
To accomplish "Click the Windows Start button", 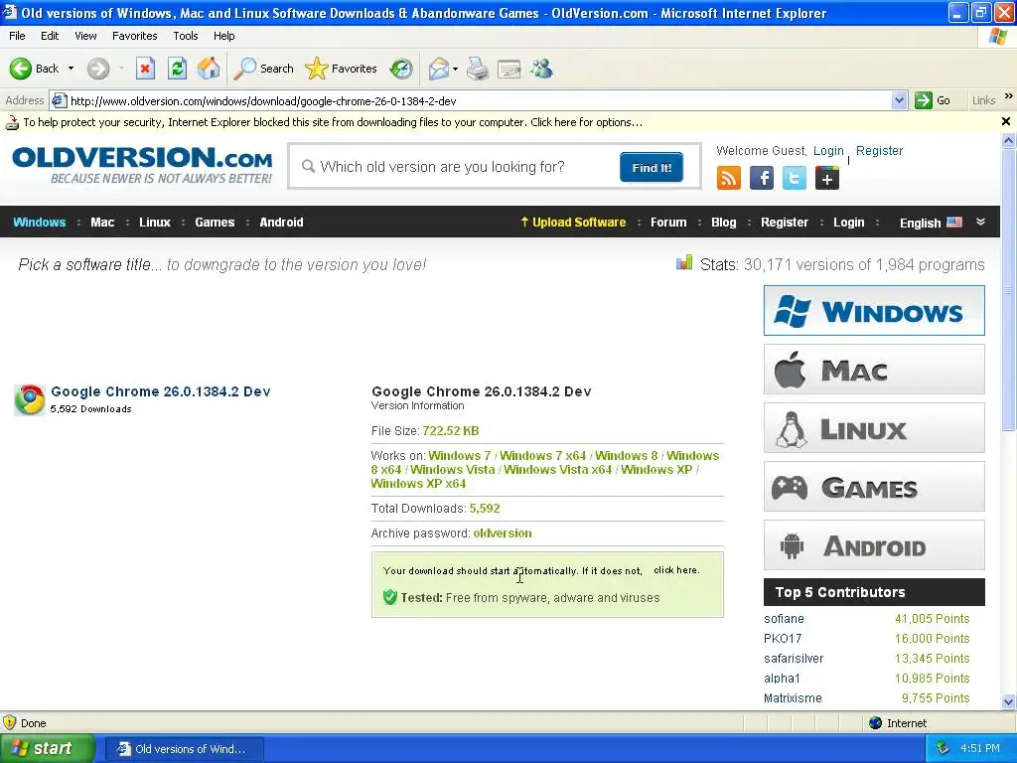I will (46, 748).
